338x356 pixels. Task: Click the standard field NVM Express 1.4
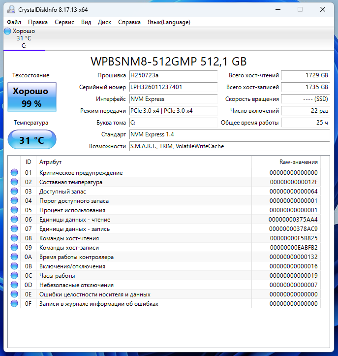tap(229, 134)
